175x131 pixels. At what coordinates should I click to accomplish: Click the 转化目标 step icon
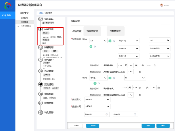pyautogui.click(x=41, y=112)
